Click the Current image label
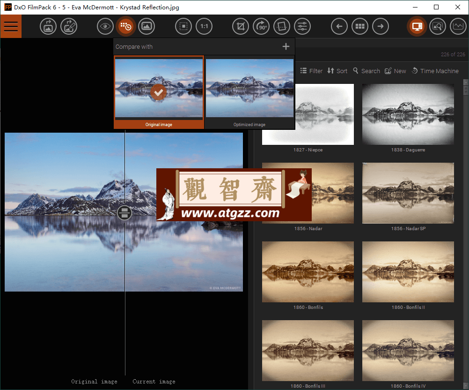 154,381
